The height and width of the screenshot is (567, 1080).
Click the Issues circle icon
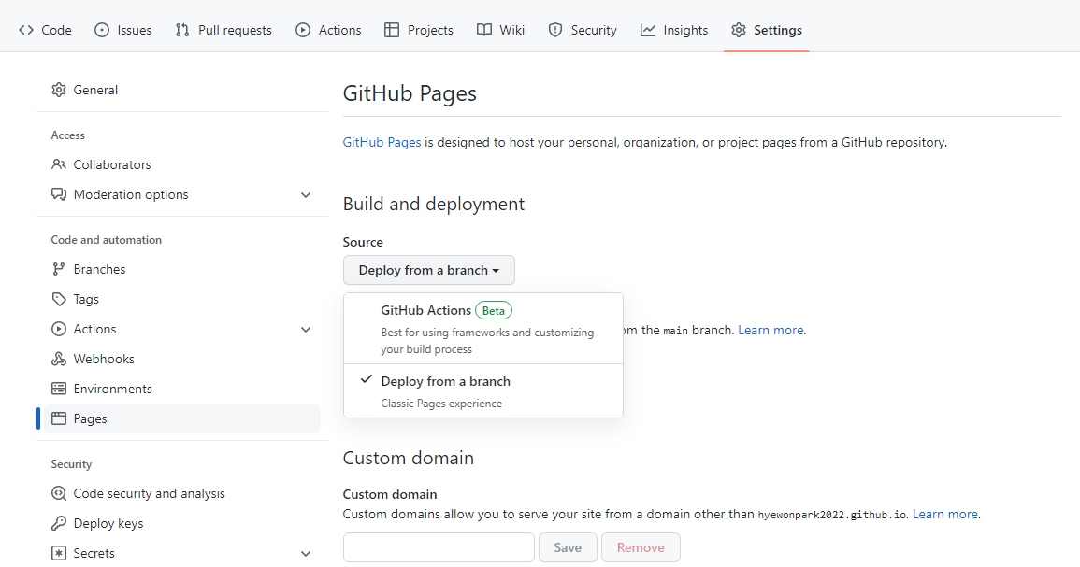coord(102,30)
